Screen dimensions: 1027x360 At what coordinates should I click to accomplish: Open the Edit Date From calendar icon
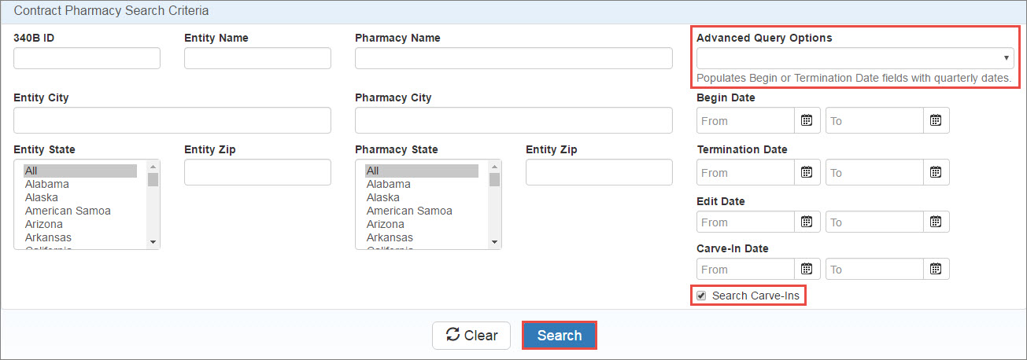807,222
